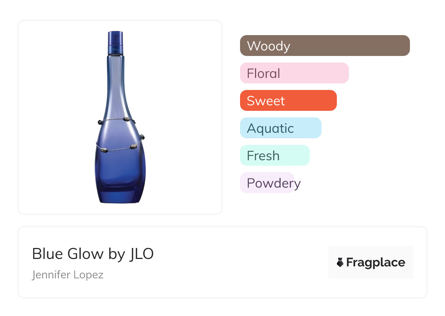
Task: Select the Fresh accord bar
Action: point(275,155)
